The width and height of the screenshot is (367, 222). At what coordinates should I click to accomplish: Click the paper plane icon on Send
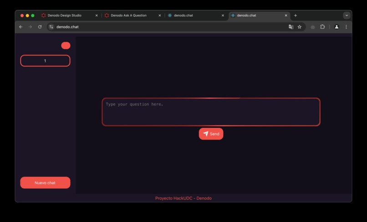tap(205, 134)
